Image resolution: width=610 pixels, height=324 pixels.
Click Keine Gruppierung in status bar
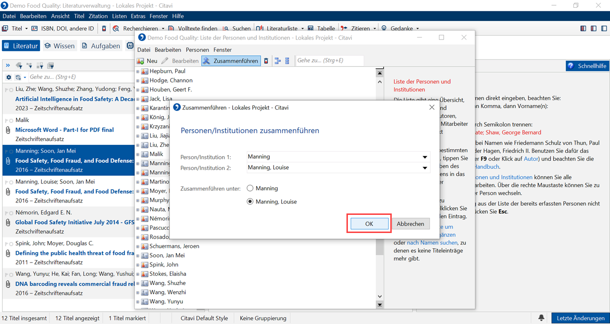(x=263, y=318)
